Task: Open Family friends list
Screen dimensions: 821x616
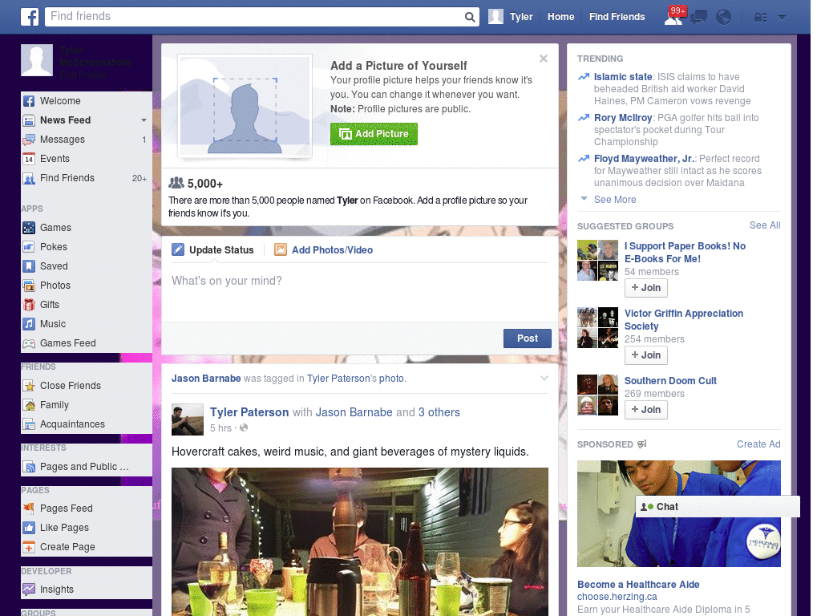Action: (87, 405)
